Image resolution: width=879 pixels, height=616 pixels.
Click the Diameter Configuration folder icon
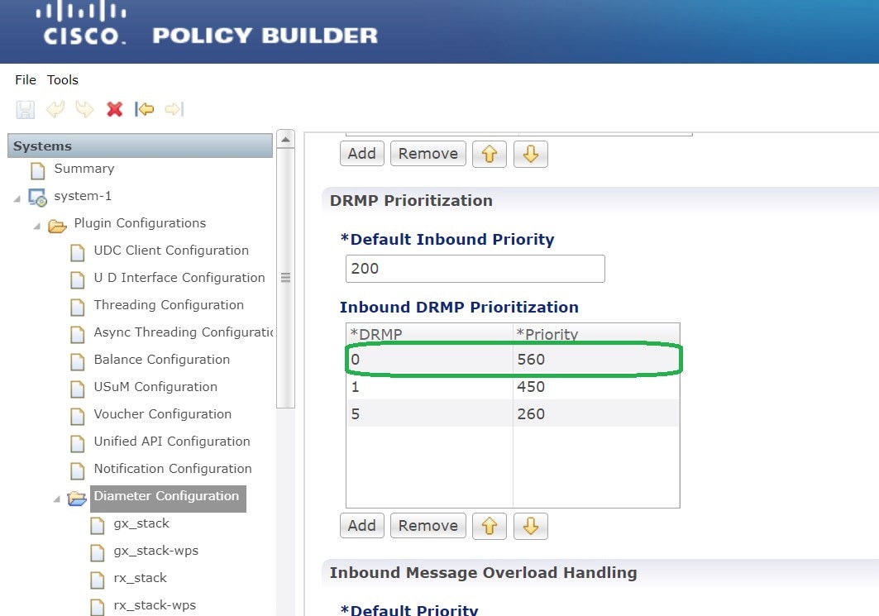tap(77, 499)
